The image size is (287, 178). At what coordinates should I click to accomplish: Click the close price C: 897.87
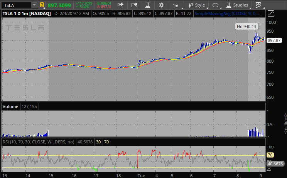click(x=164, y=14)
